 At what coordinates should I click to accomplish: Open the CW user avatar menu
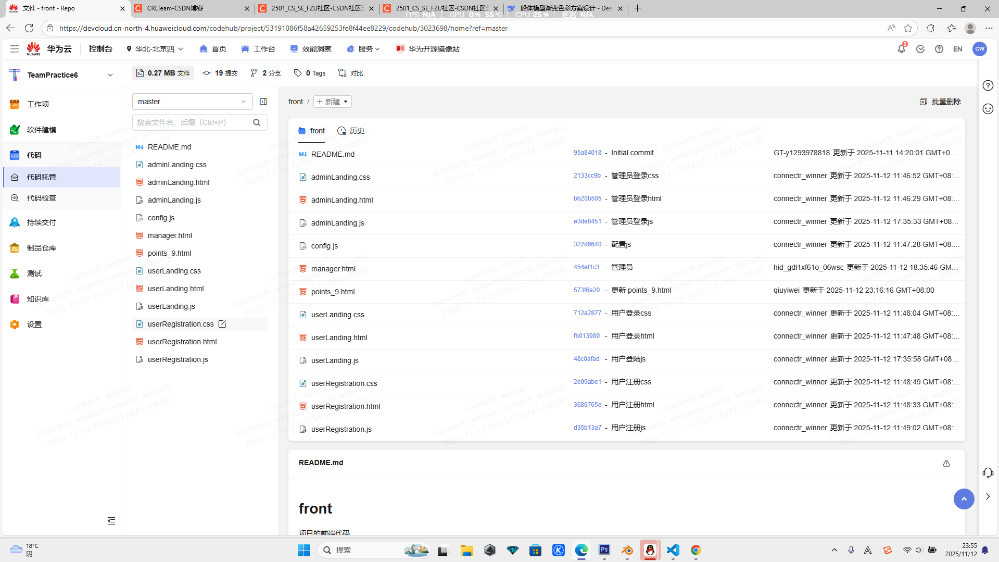point(979,49)
